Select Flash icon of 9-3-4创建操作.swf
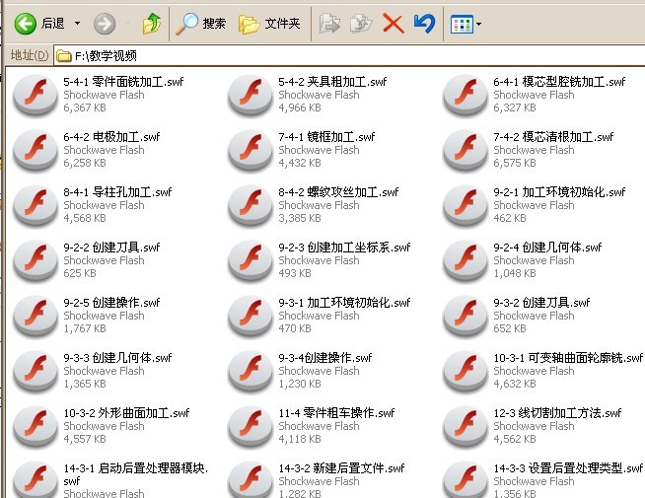Viewport: 645px width, 498px height. (251, 371)
